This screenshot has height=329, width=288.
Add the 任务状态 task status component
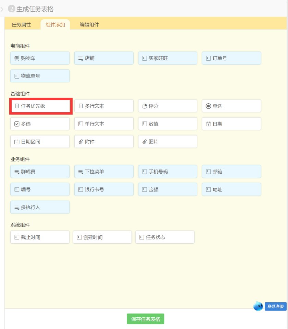tap(165, 237)
